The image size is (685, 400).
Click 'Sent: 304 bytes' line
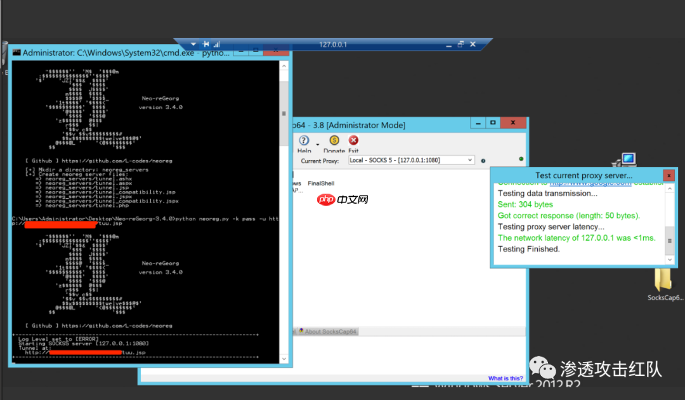[x=525, y=204]
